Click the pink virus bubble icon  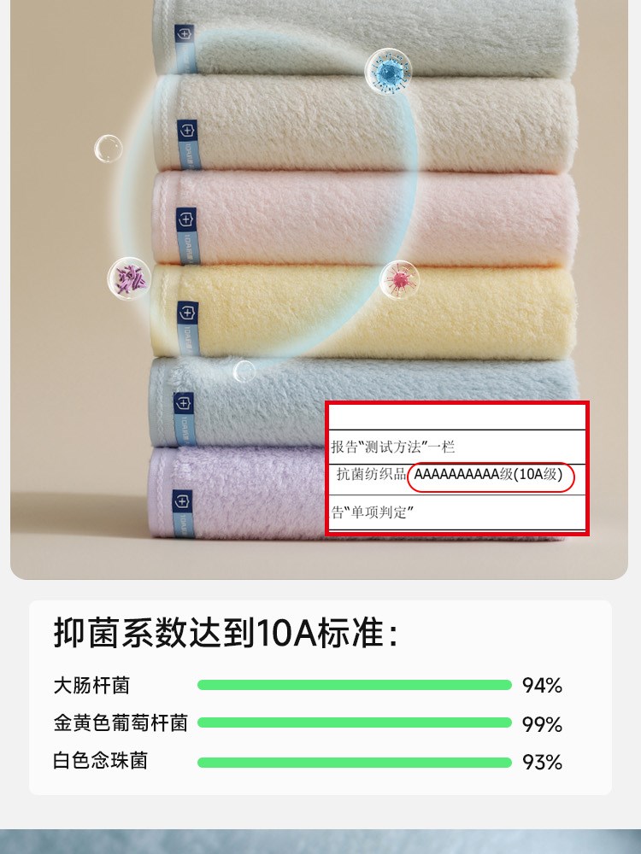coord(400,279)
